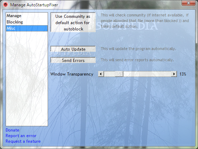Image resolution: width=198 pixels, height=149 pixels.
Task: Open the Donate link
Action: (12, 130)
